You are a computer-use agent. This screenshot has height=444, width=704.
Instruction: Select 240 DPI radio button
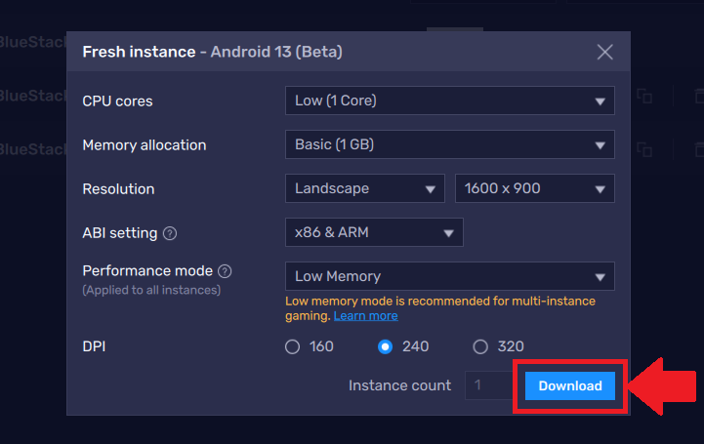(x=386, y=346)
